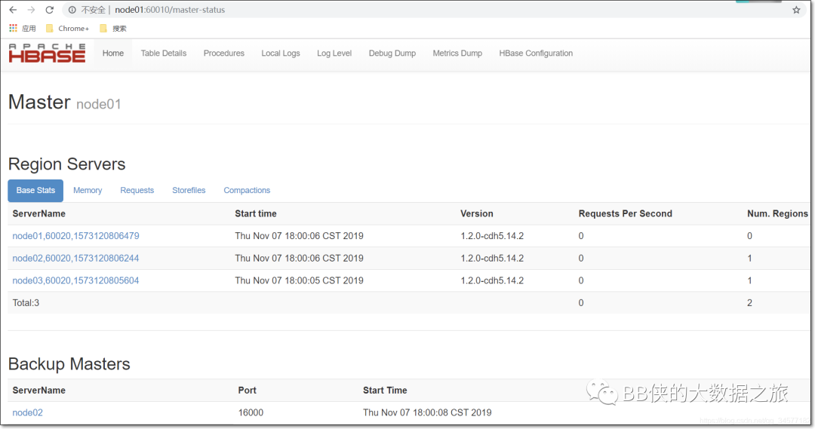815x429 pixels.
Task: Go to Procedures page
Action: point(223,53)
